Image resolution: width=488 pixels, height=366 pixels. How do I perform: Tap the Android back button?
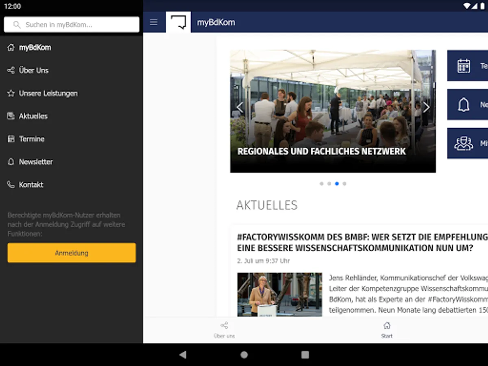tap(183, 355)
